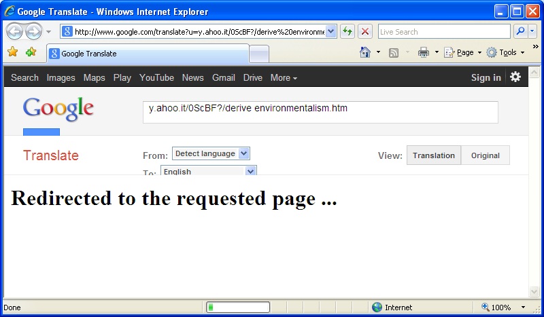Expand the address bar history dropdown

click(x=331, y=32)
